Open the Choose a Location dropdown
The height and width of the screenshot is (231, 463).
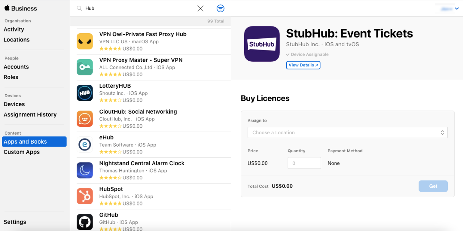[347, 132]
